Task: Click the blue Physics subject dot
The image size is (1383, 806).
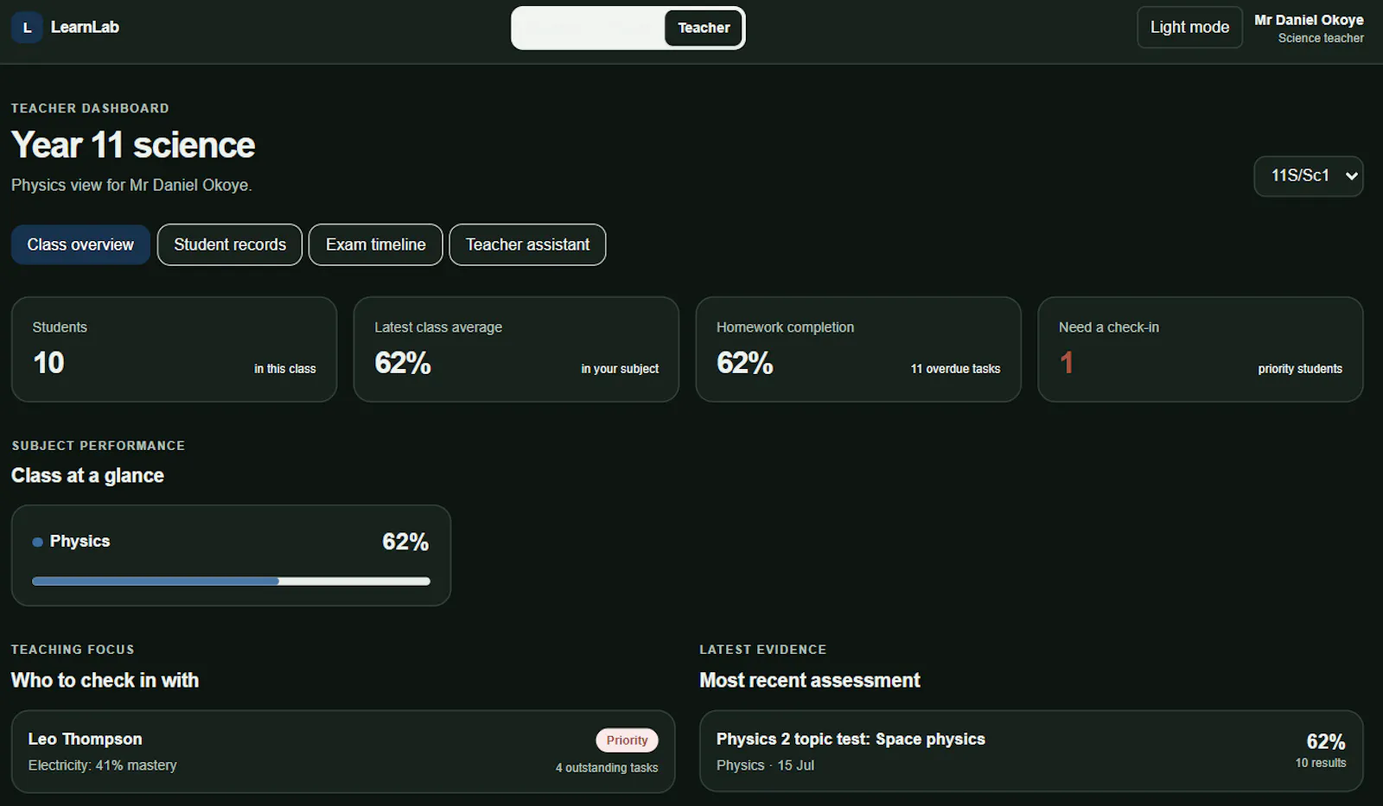Action: tap(37, 543)
